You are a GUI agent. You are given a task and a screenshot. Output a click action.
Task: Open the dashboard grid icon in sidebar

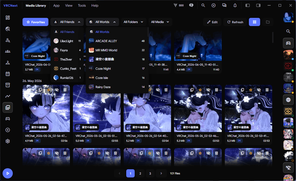7,18
